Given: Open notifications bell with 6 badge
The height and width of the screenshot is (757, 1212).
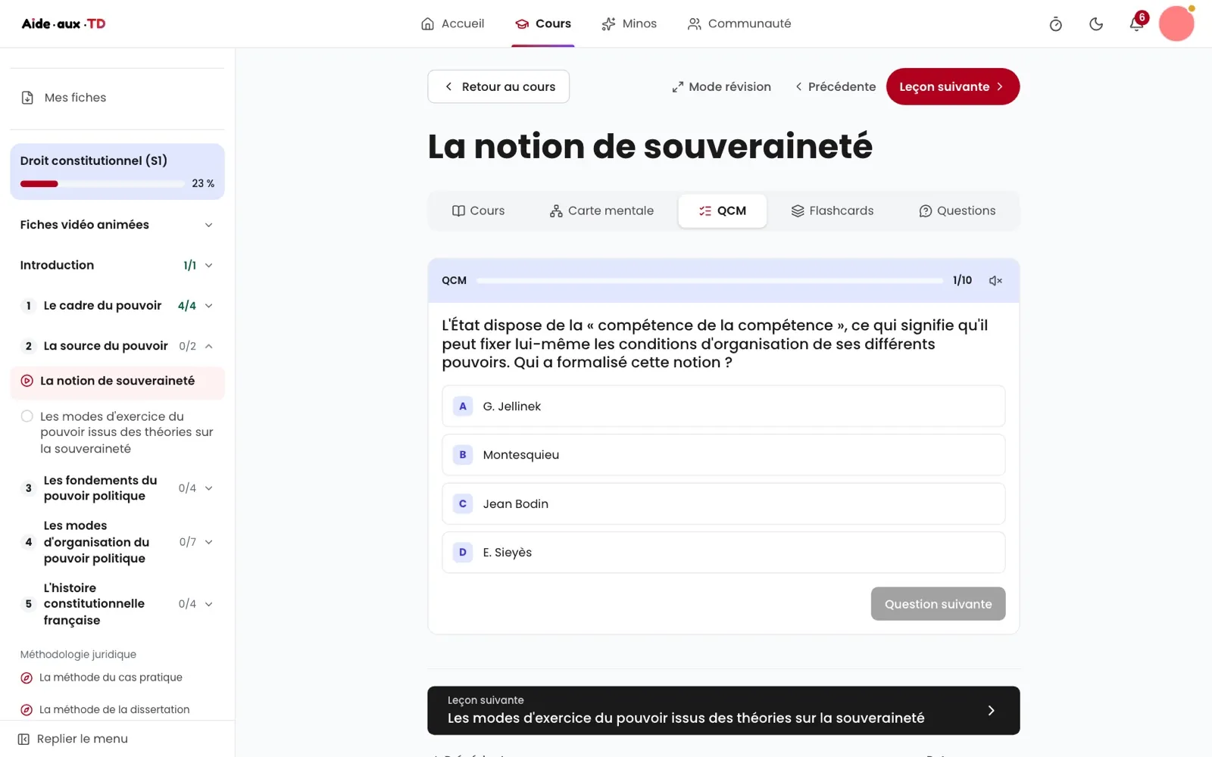Looking at the screenshot, I should pos(1136,23).
